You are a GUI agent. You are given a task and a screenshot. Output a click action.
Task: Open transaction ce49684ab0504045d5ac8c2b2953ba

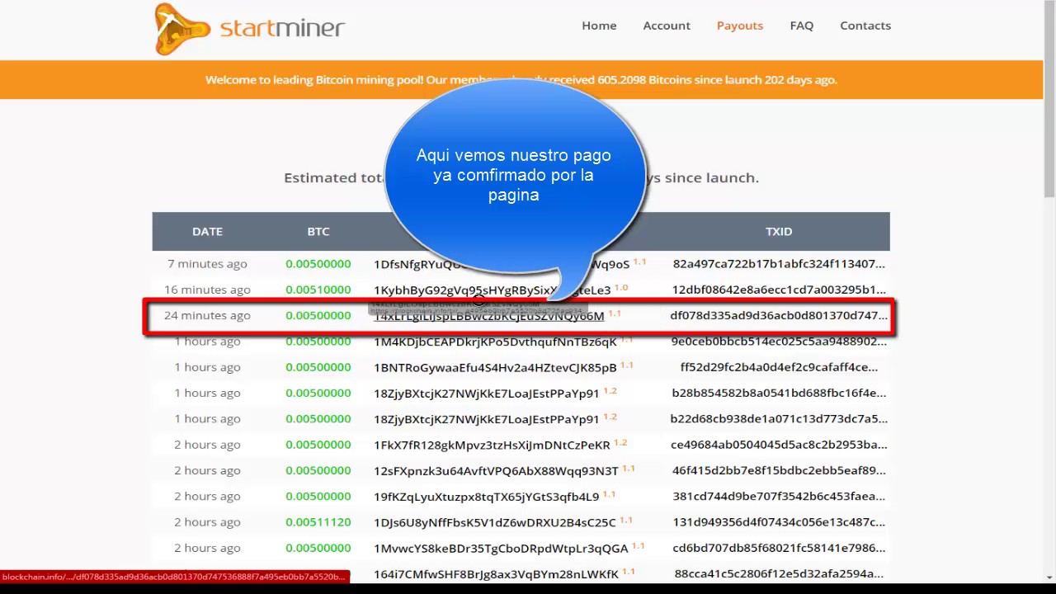pyautogui.click(x=779, y=445)
